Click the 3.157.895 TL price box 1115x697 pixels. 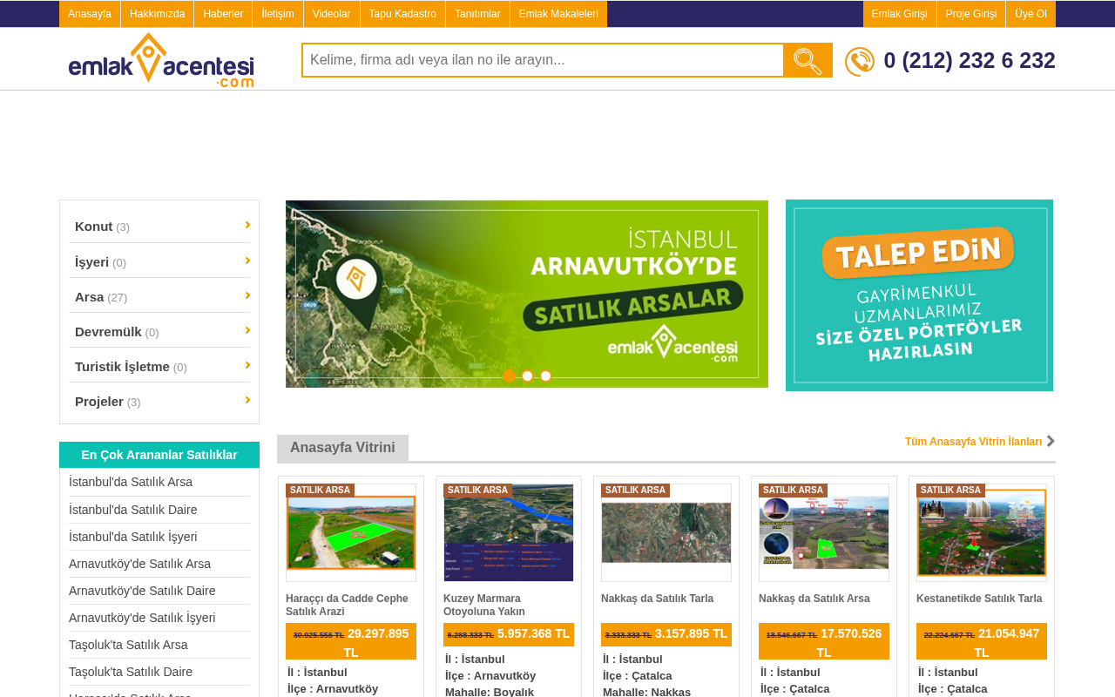click(x=666, y=634)
